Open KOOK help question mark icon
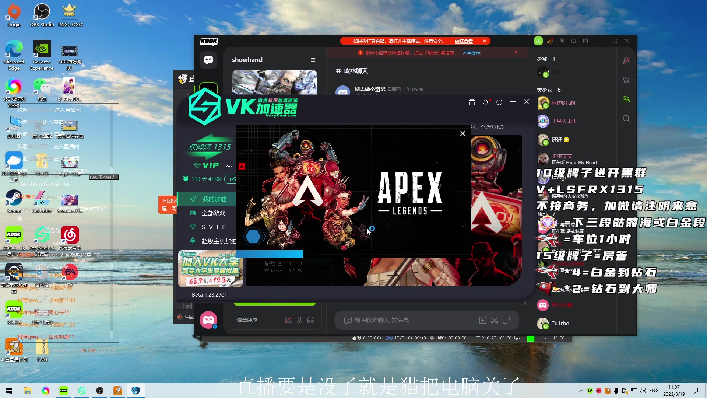 point(585,41)
